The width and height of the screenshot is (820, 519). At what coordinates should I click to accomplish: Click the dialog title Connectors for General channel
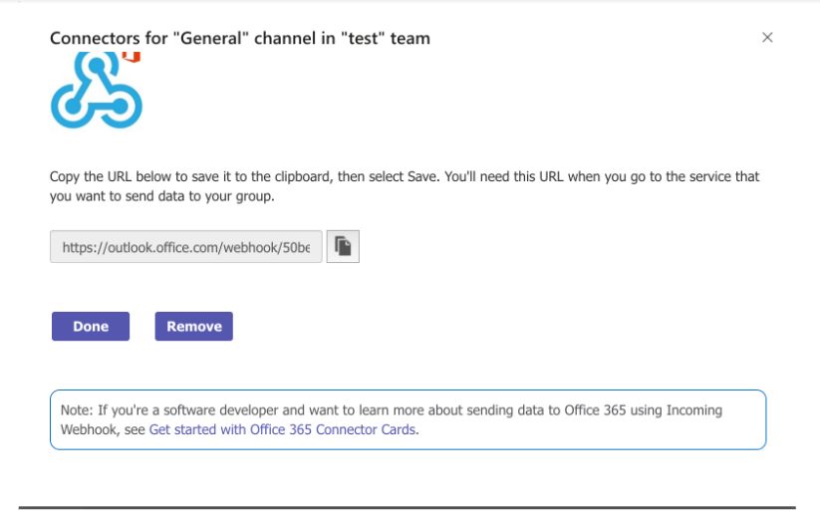(x=240, y=38)
